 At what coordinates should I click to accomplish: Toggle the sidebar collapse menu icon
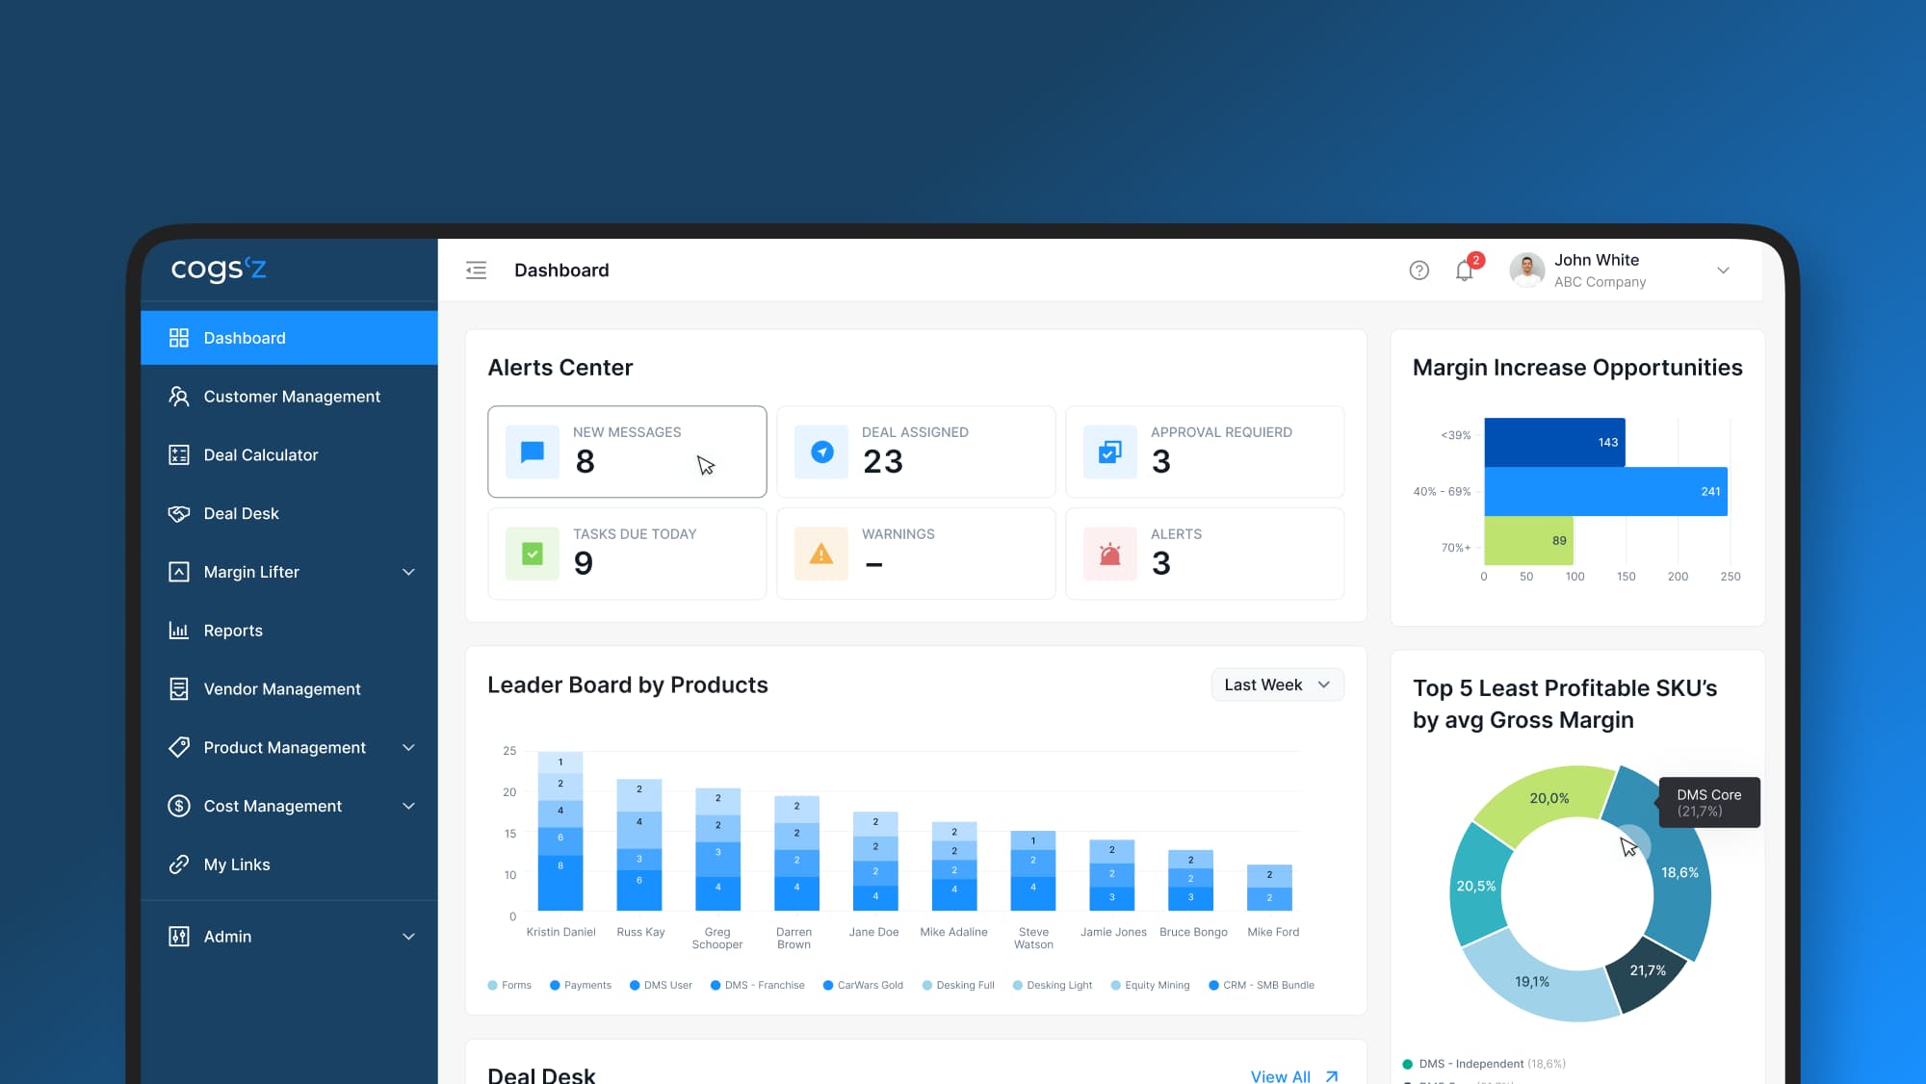[476, 271]
